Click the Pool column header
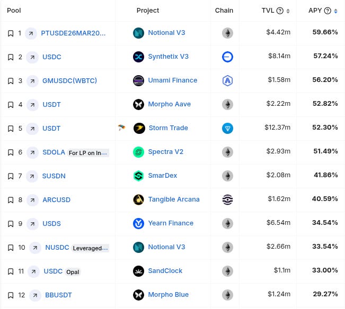The height and width of the screenshot is (309, 345). [x=14, y=11]
